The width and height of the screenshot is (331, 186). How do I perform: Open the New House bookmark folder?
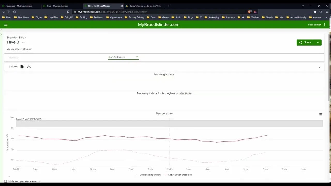21,17
